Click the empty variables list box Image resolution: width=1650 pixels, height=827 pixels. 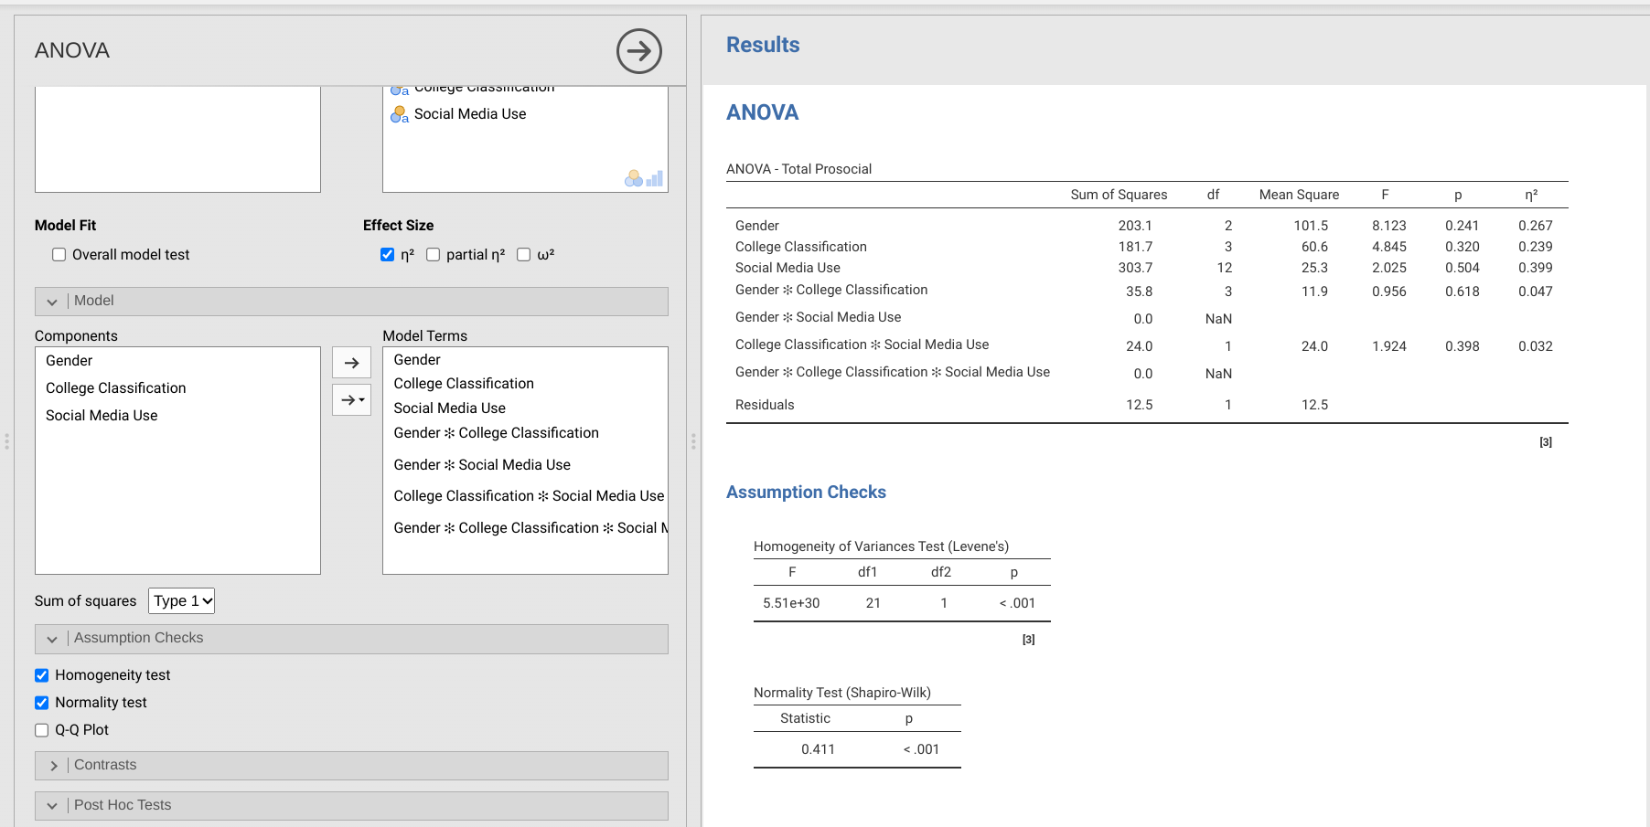point(177,139)
